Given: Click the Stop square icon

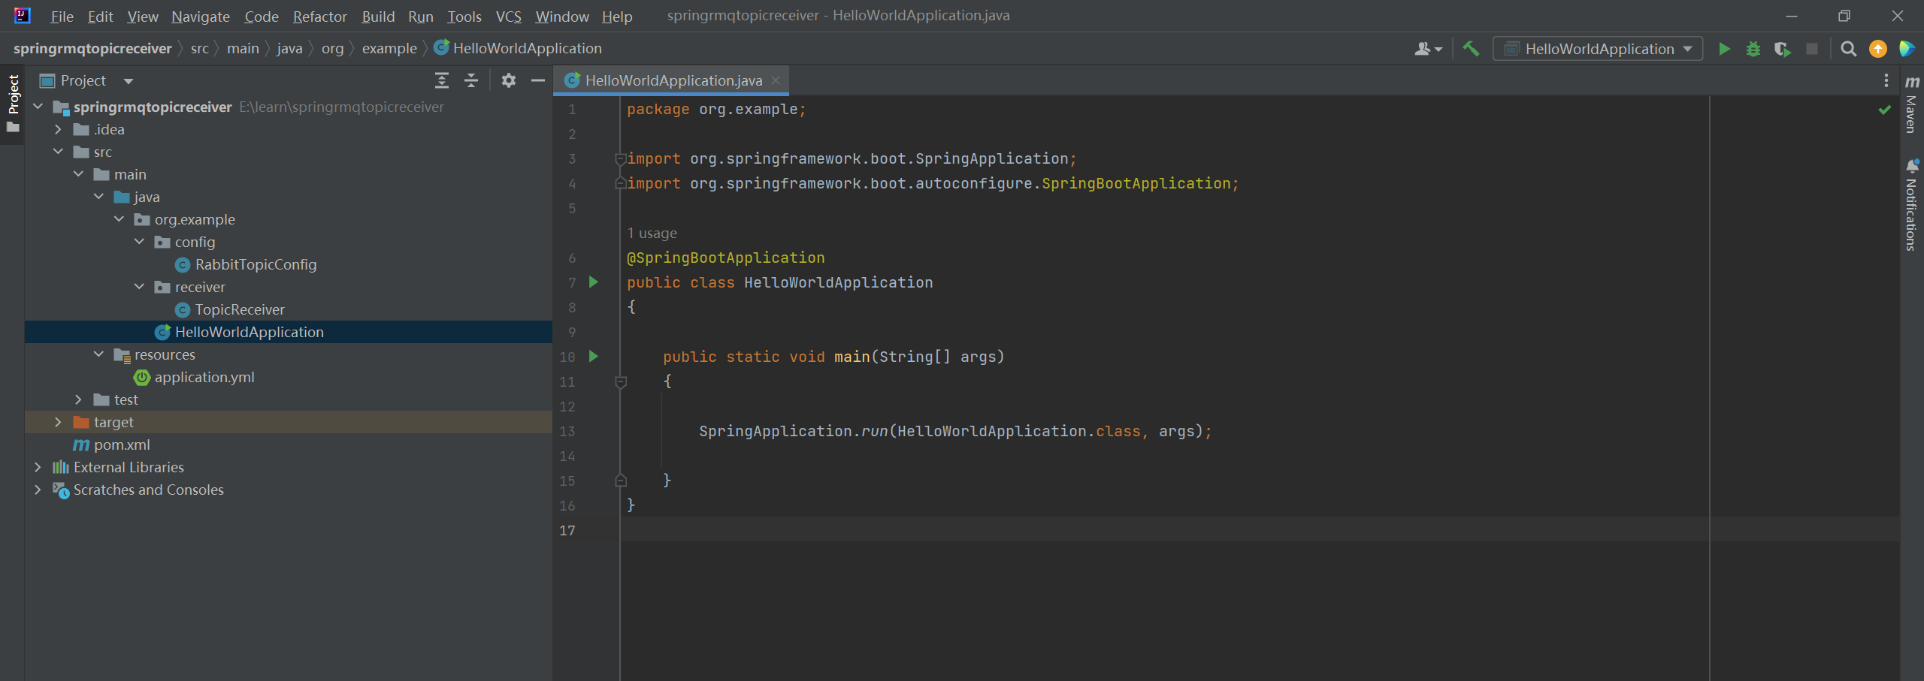Looking at the screenshot, I should pos(1812,49).
